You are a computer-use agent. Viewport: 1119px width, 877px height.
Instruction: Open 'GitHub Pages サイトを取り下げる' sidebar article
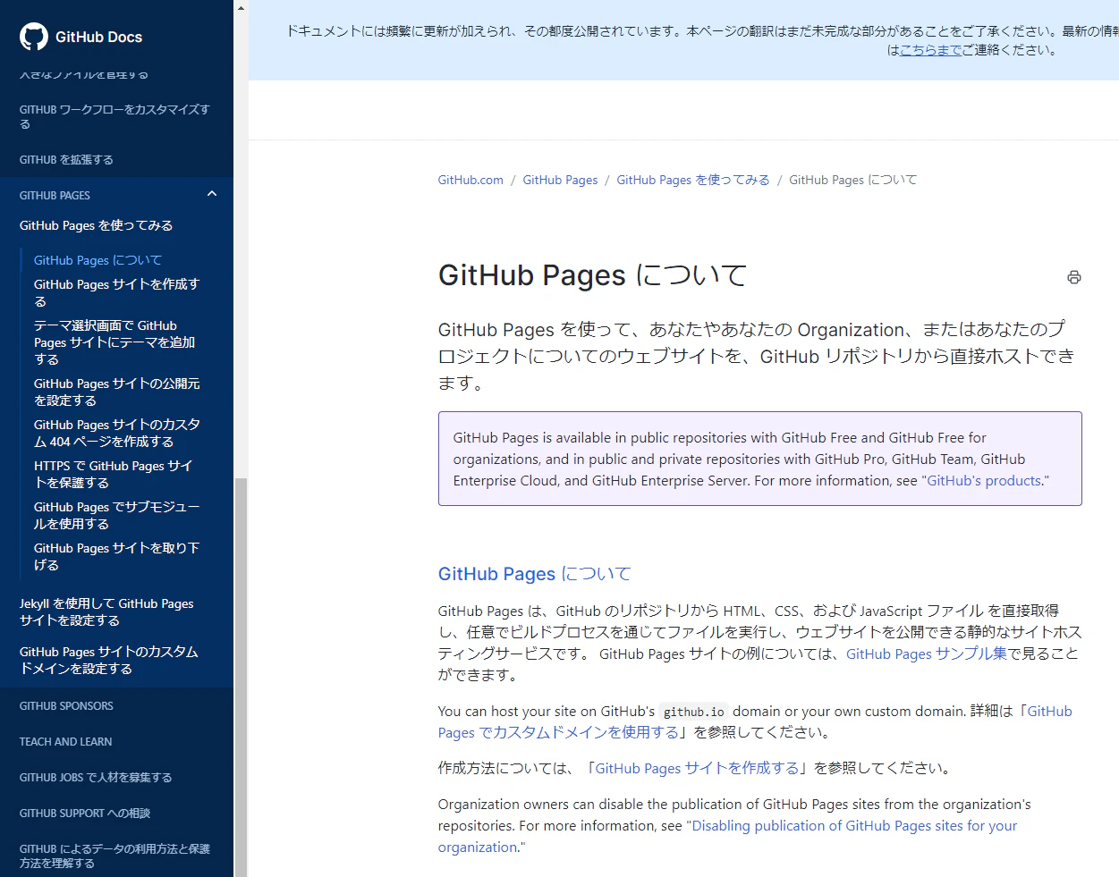pyautogui.click(x=116, y=556)
